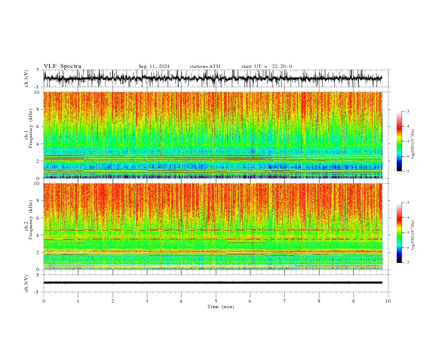
Task: Click tick label 9 on the time axis
Action: coord(353,301)
